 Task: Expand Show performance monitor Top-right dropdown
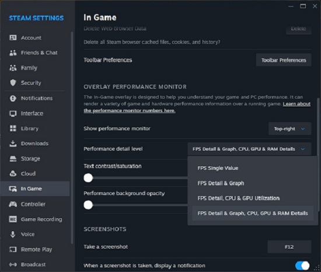click(x=289, y=129)
